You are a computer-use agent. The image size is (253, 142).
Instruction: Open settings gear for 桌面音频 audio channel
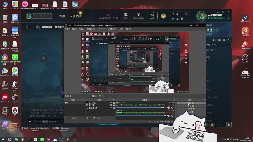coord(172,116)
